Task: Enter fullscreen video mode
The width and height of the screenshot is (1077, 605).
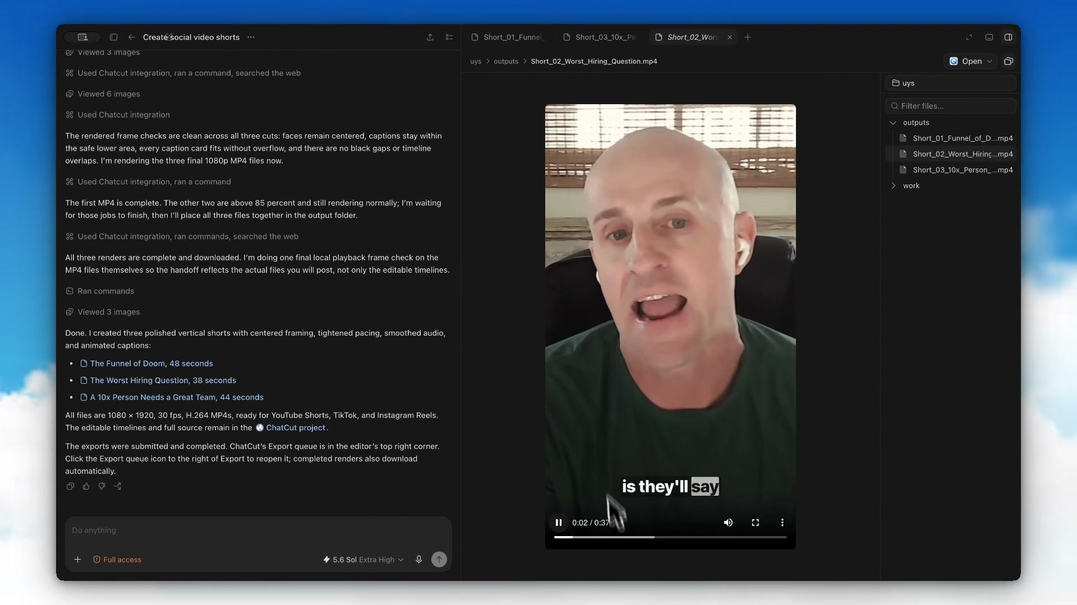Action: [756, 523]
